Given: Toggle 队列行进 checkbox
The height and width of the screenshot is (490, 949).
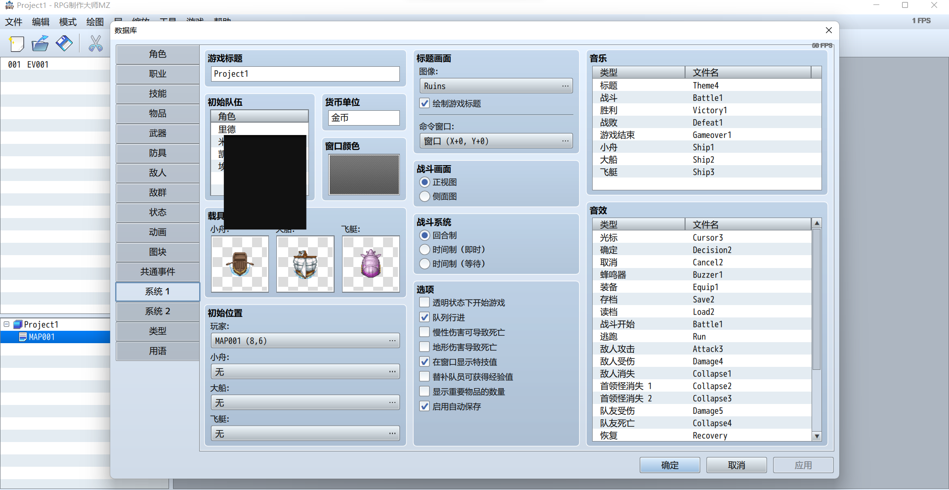Looking at the screenshot, I should [x=425, y=317].
